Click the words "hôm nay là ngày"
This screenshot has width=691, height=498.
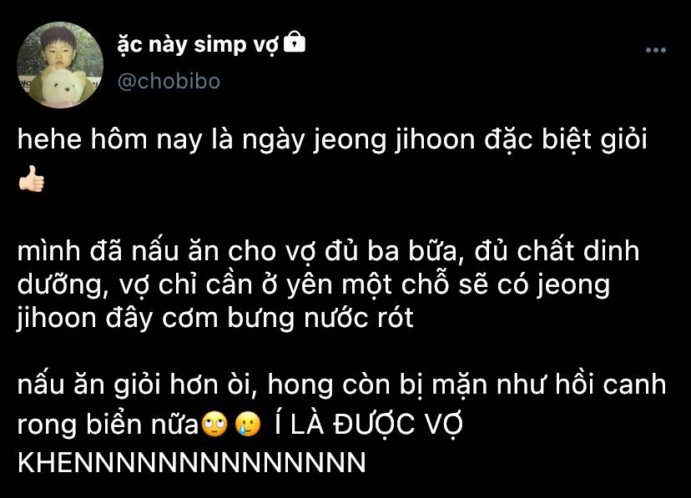click(198, 140)
